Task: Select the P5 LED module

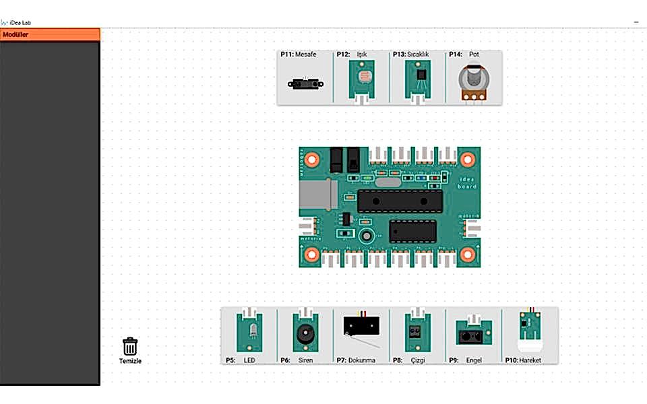Action: pyautogui.click(x=249, y=333)
